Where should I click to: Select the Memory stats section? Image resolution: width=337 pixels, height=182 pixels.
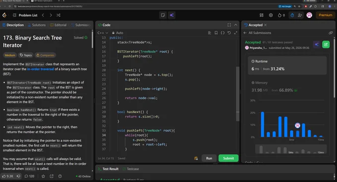[287, 87]
